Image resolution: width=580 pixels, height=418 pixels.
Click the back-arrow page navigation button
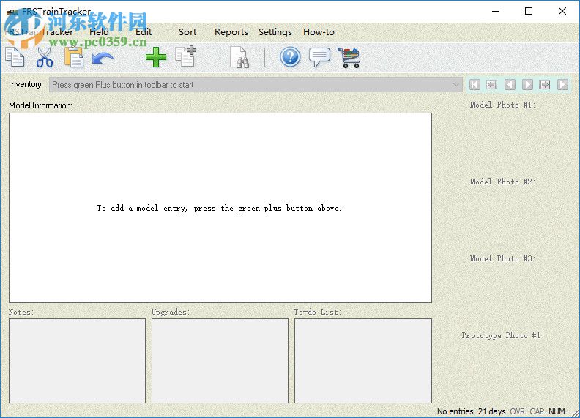point(491,85)
